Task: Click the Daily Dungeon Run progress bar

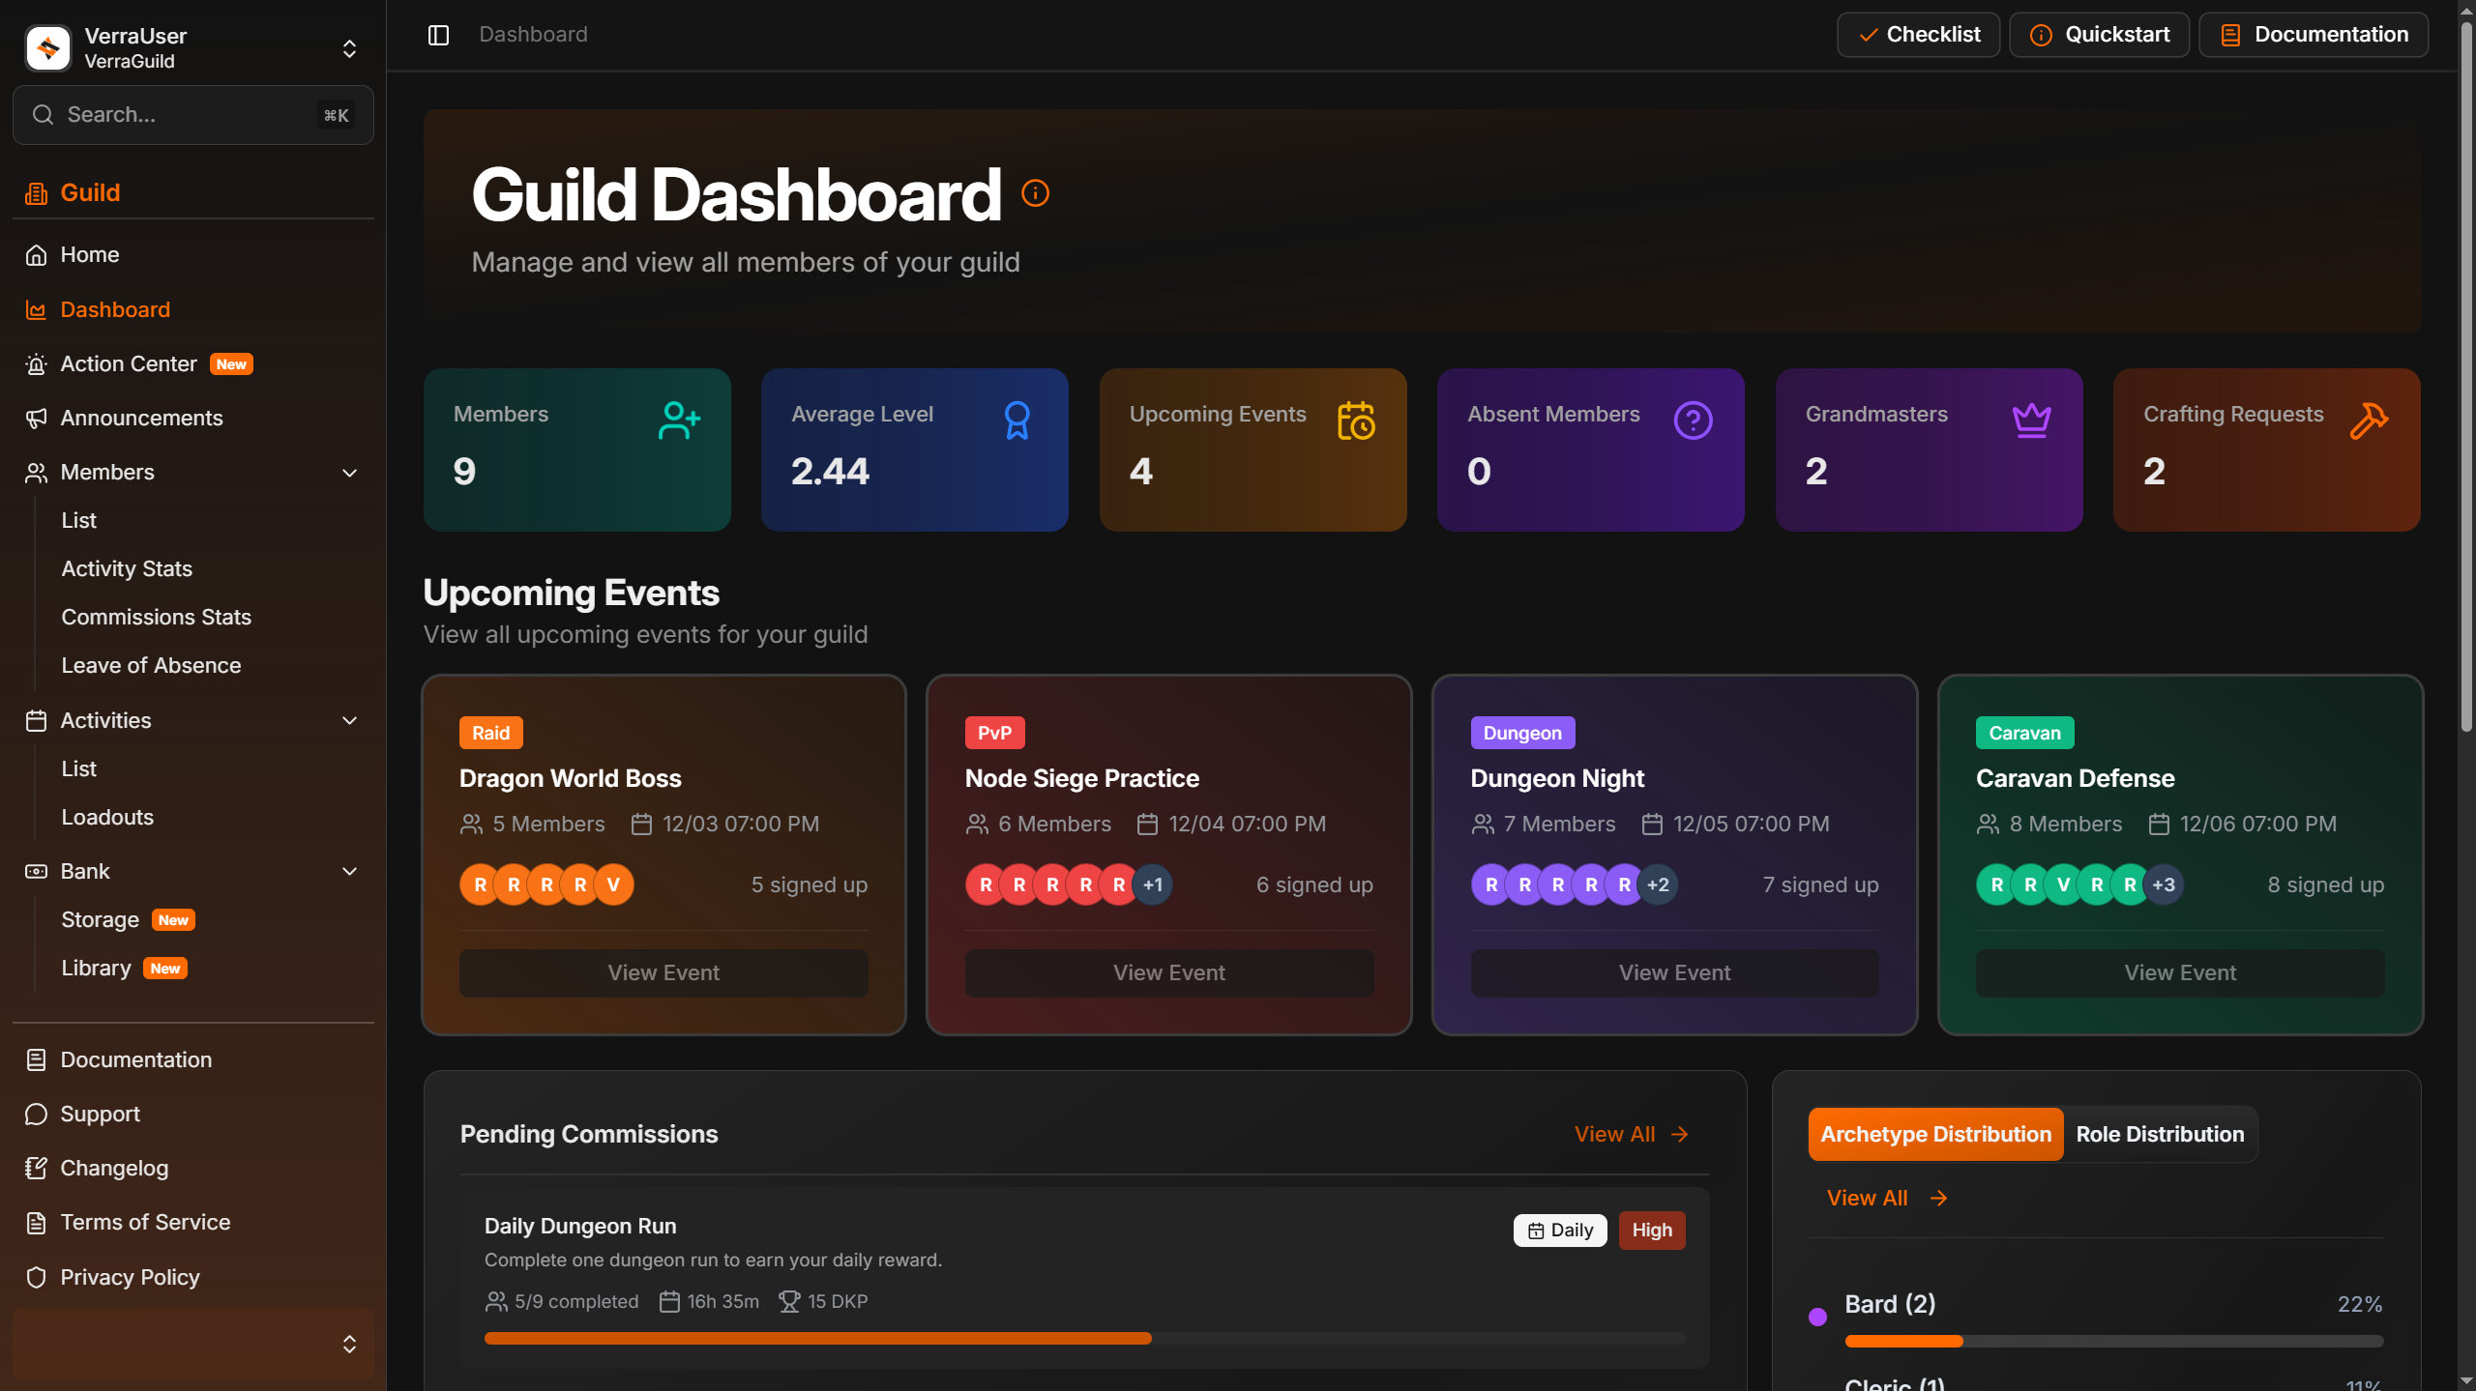Action: pos(1083,1339)
